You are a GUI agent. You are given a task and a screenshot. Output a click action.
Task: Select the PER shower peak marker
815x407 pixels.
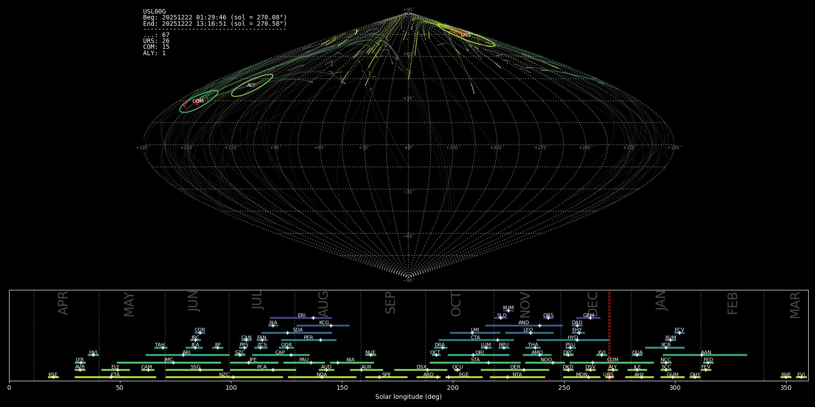pos(321,340)
